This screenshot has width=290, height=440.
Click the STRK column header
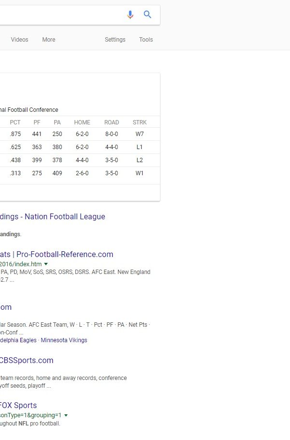(140, 122)
